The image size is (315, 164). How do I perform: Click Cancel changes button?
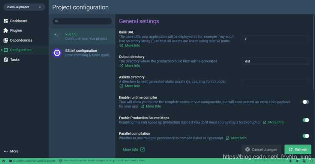pyautogui.click(x=261, y=149)
